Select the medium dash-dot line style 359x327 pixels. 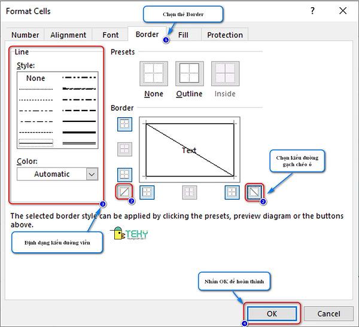click(79, 100)
